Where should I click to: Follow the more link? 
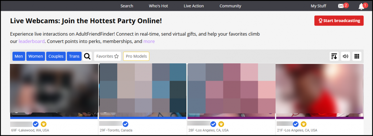(x=149, y=41)
